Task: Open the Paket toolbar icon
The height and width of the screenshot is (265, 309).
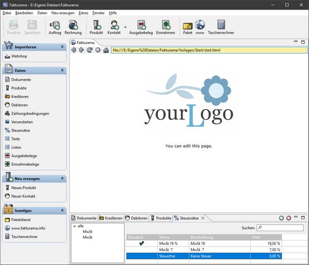Action: [187, 25]
